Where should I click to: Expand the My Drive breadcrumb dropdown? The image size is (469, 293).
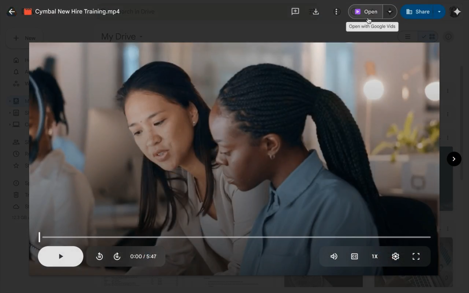(140, 37)
